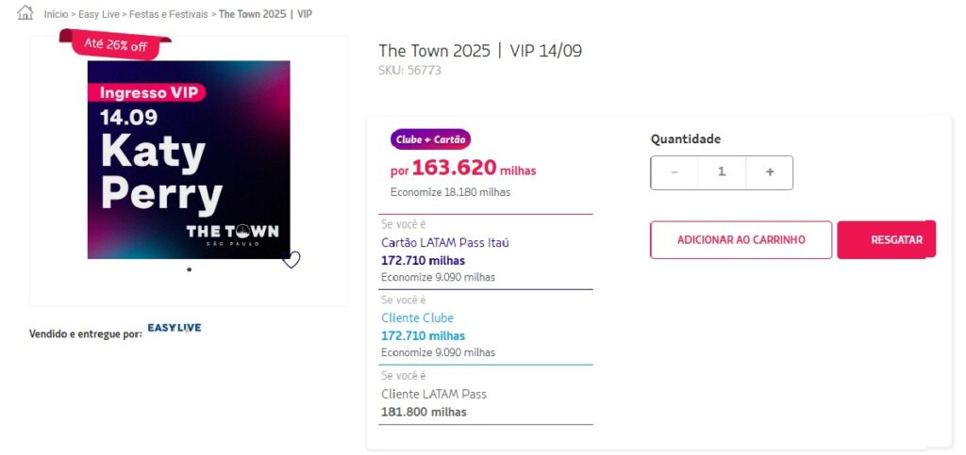Navigate to "Festas e Festivais" breadcrumb

coord(169,15)
